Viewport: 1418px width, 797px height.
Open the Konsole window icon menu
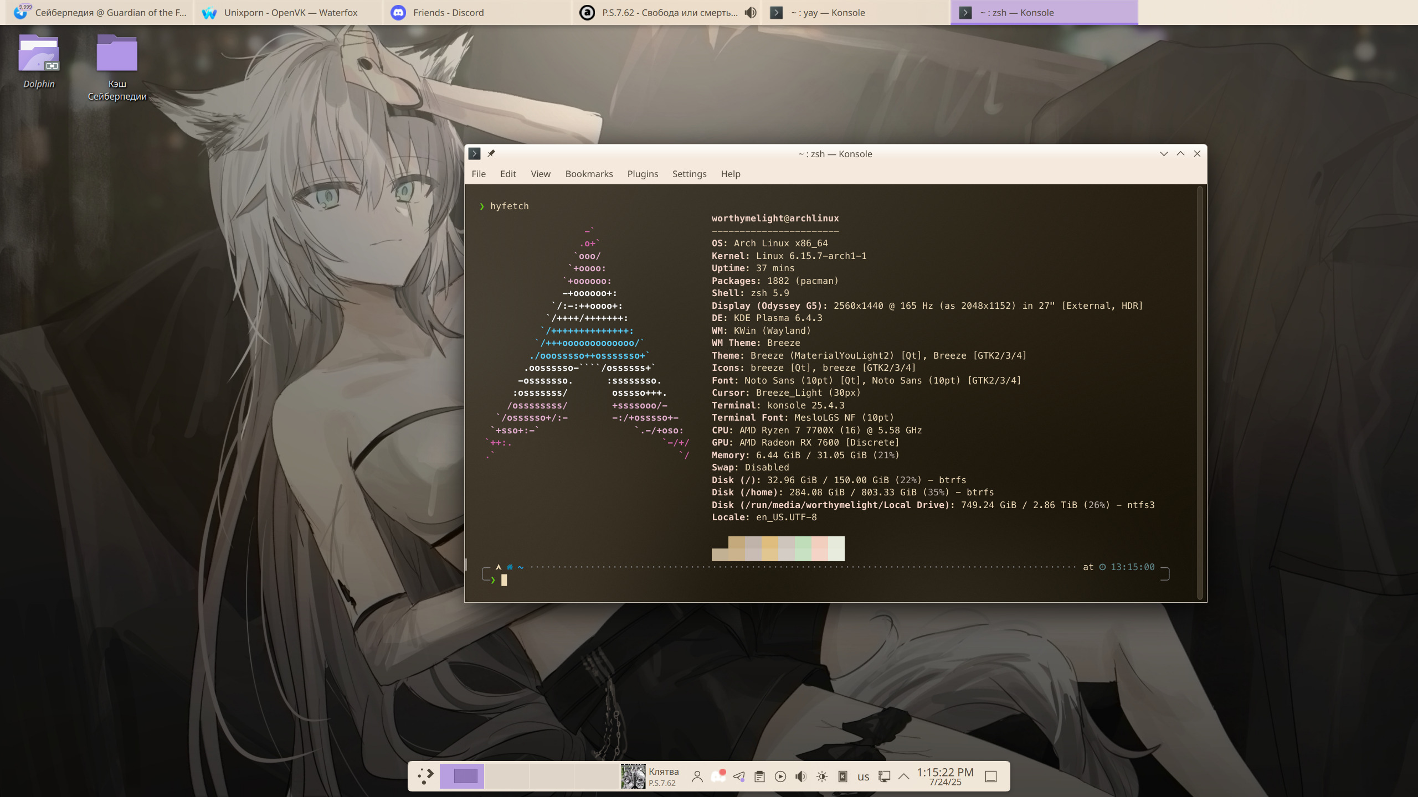pos(474,153)
